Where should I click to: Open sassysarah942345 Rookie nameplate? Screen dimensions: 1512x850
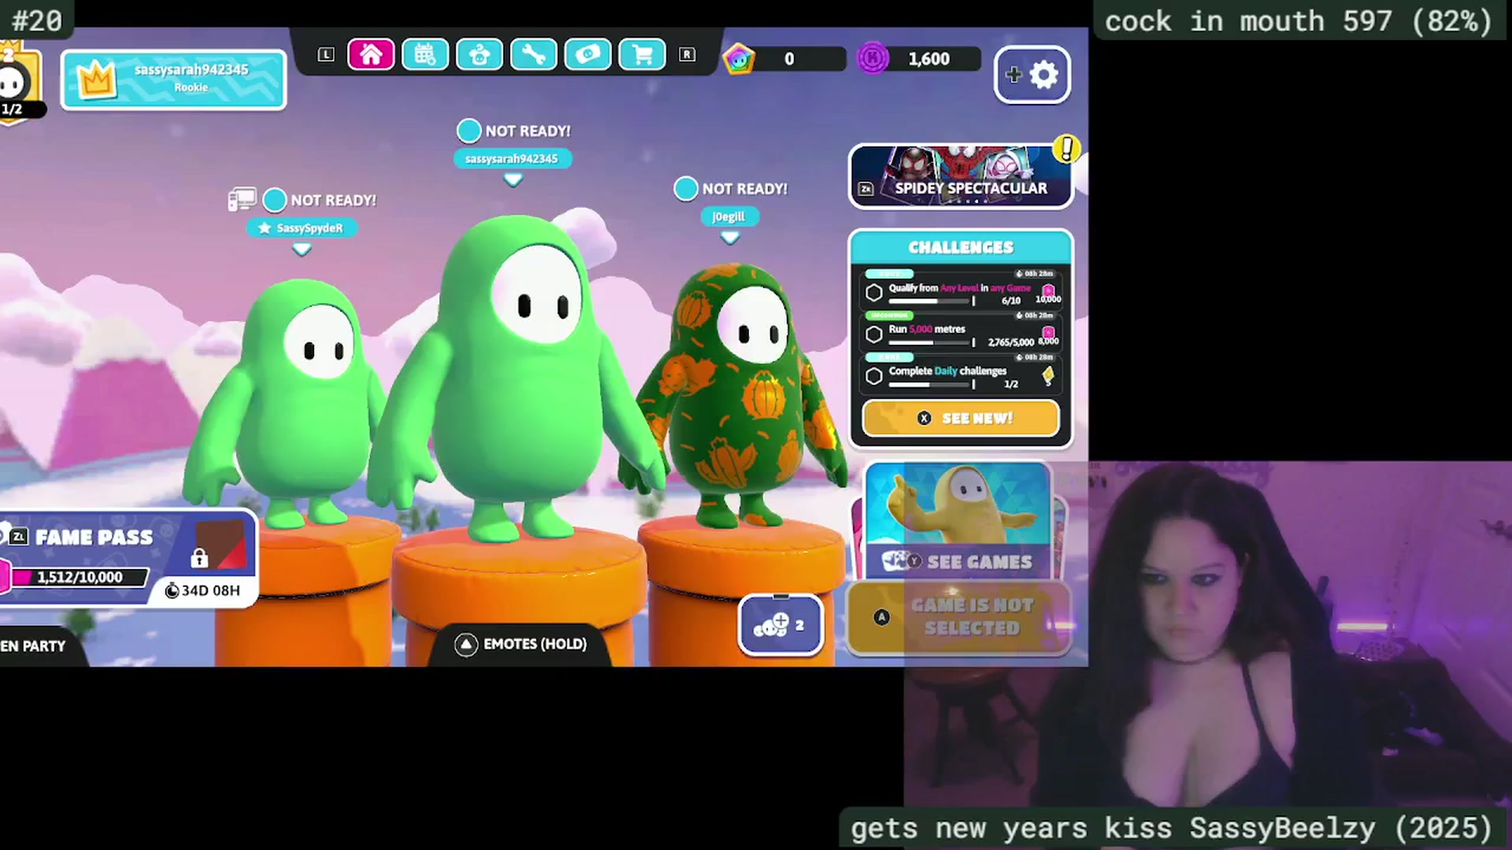point(173,79)
